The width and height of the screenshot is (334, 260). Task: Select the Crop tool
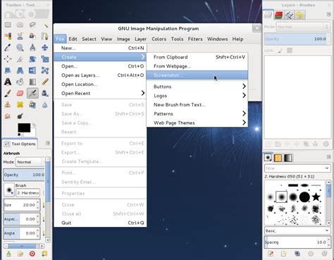click(x=20, y=58)
